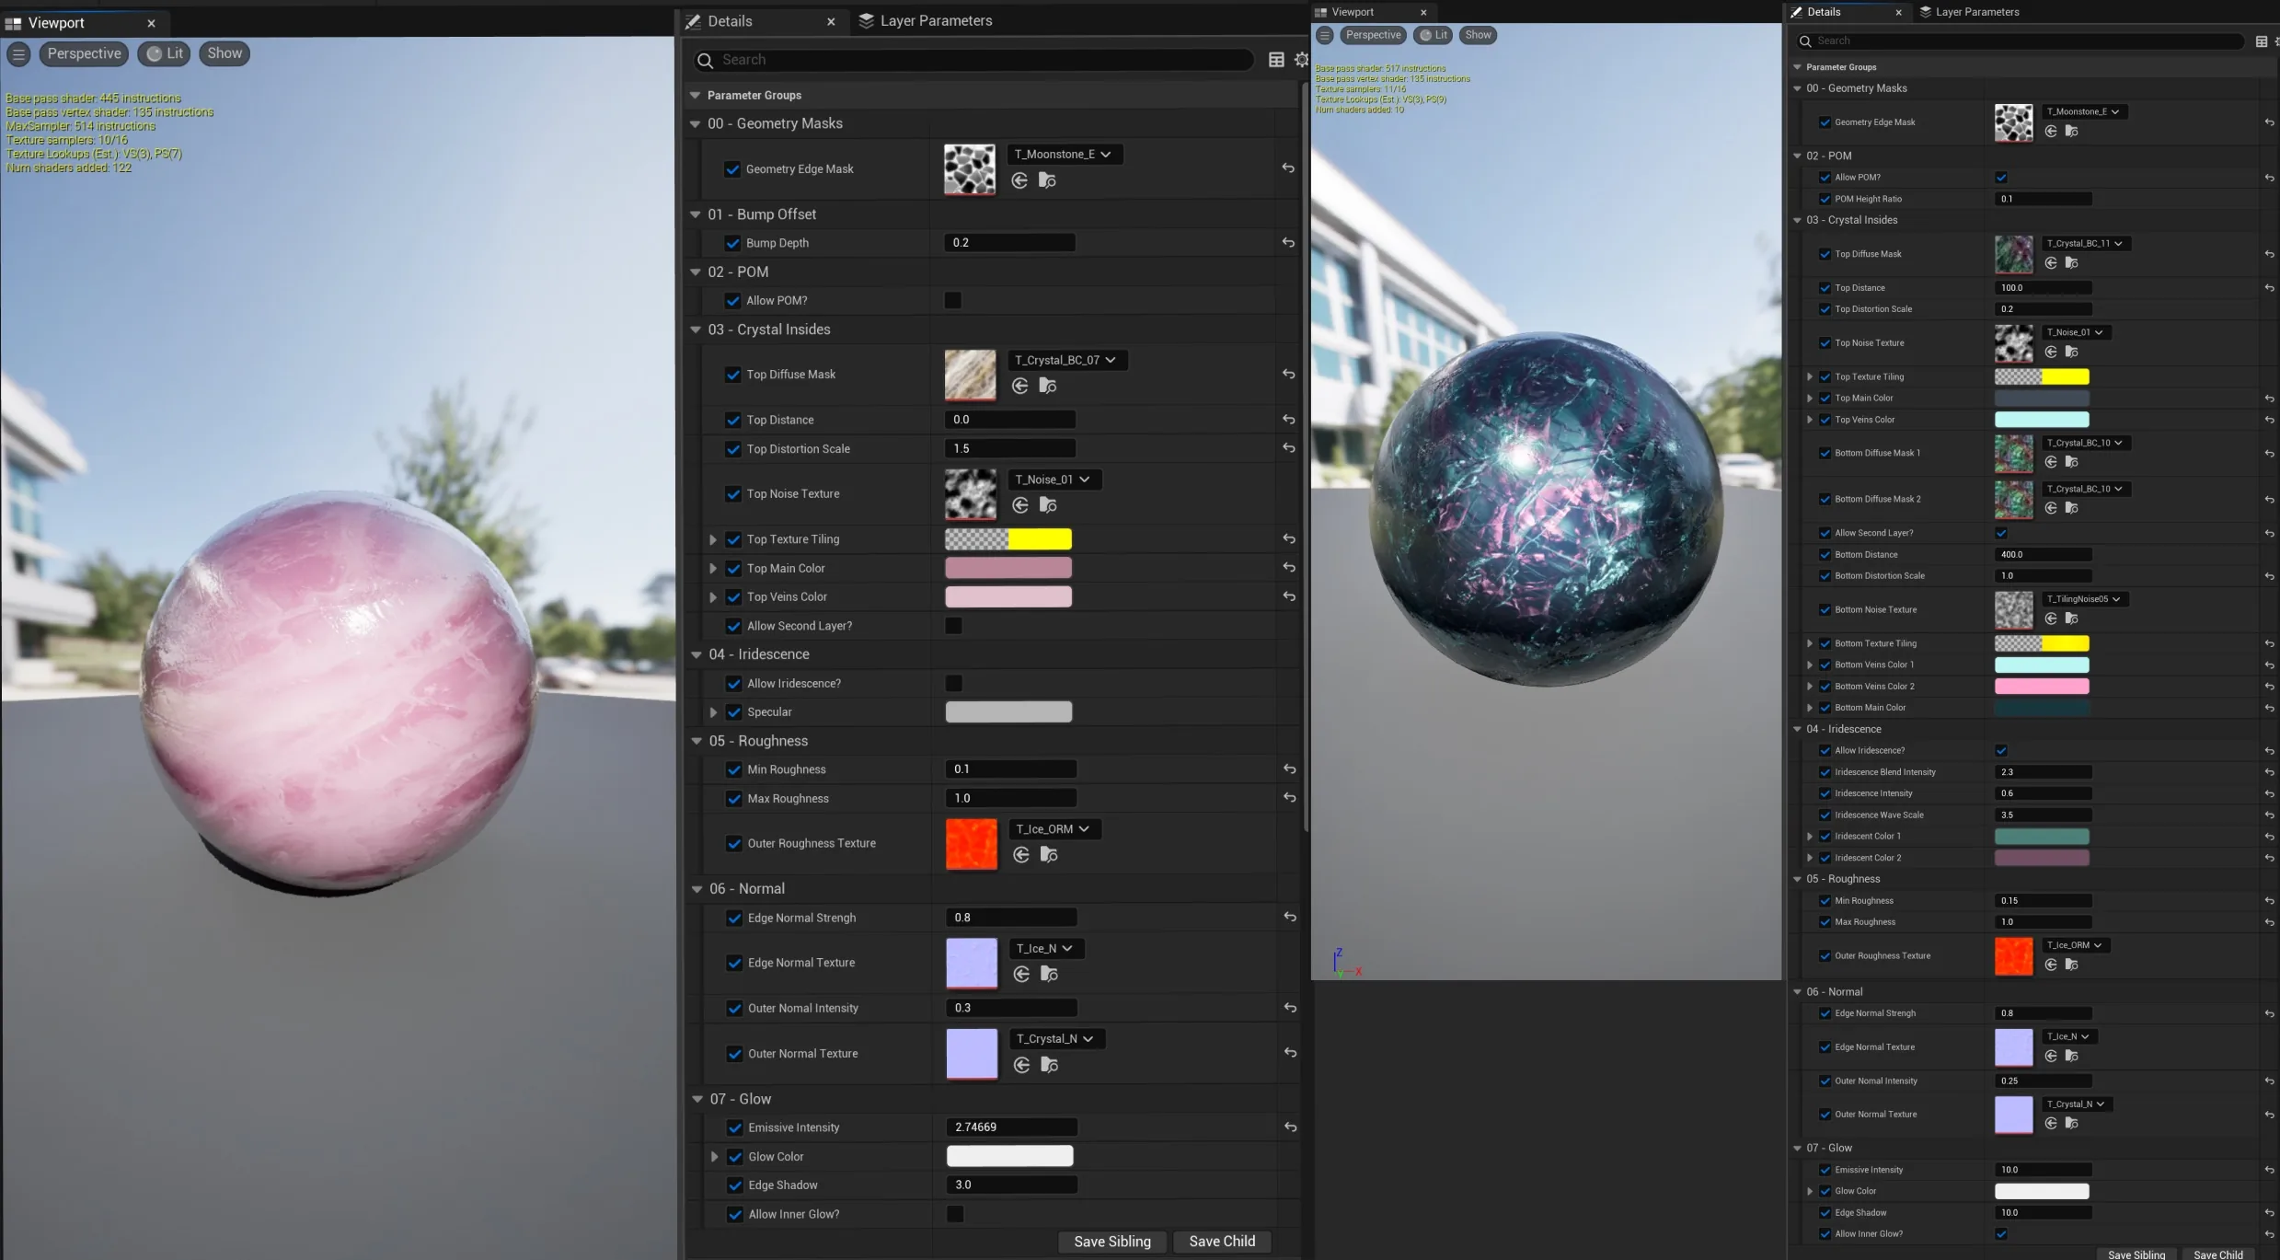
Task: Open Show menu in right viewport
Action: point(1478,35)
